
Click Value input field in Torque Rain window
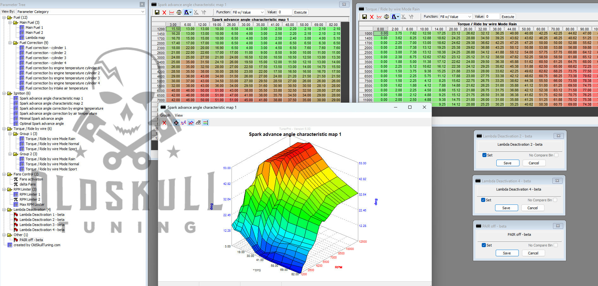[492, 17]
